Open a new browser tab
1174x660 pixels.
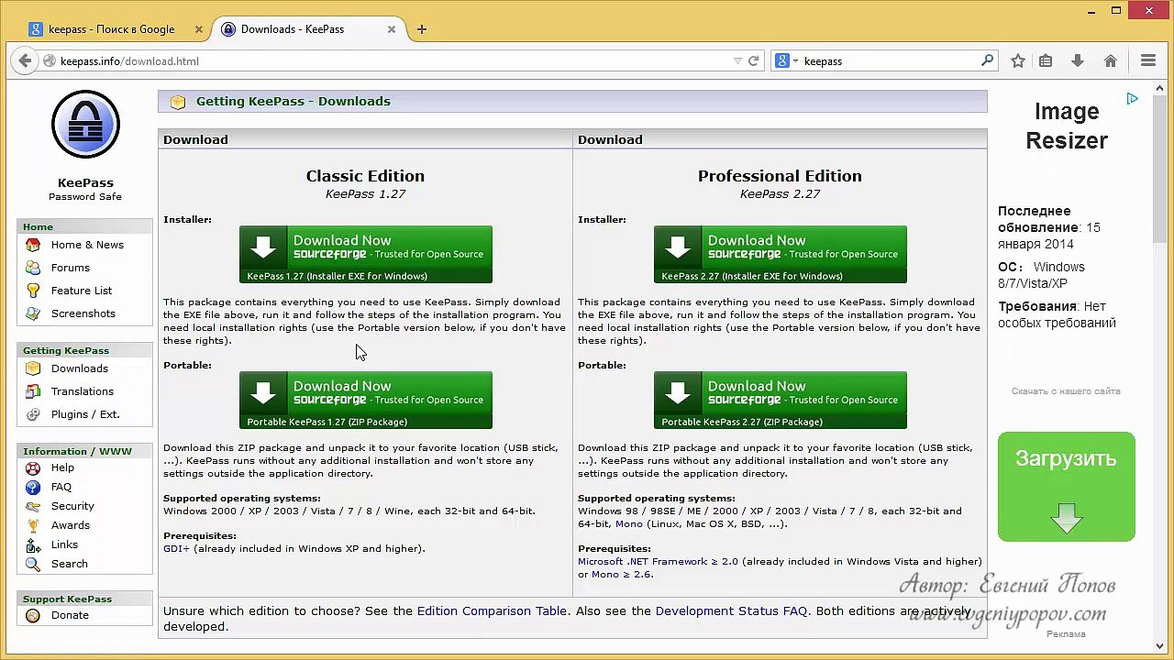(x=422, y=29)
